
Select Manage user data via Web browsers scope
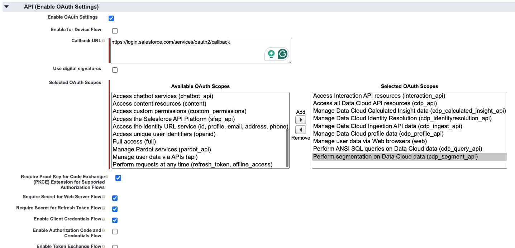[x=369, y=141]
